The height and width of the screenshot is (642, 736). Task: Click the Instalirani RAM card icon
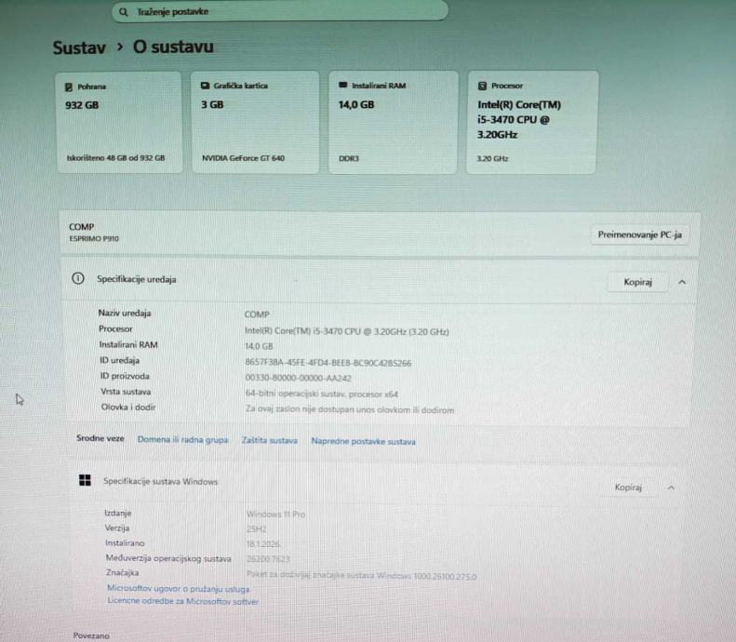pos(343,85)
